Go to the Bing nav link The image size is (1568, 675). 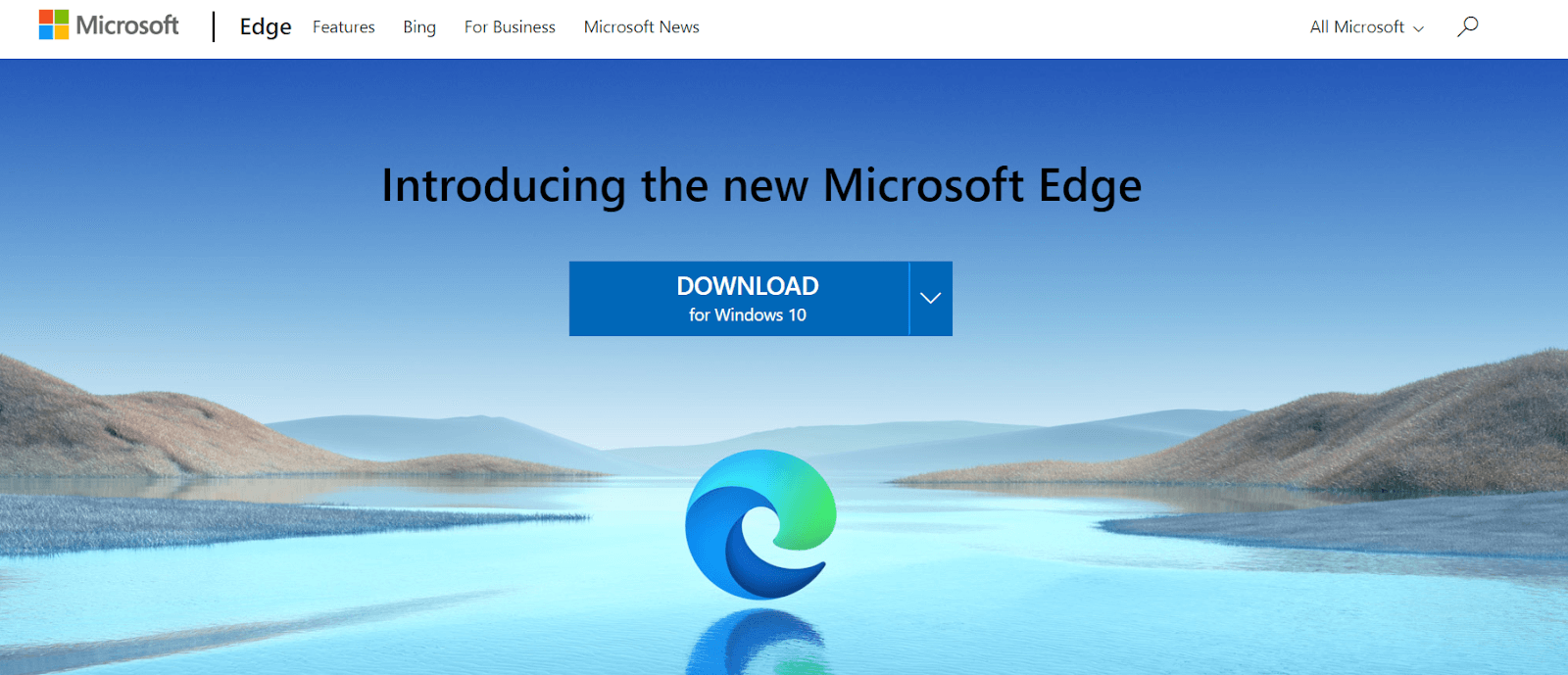[419, 27]
